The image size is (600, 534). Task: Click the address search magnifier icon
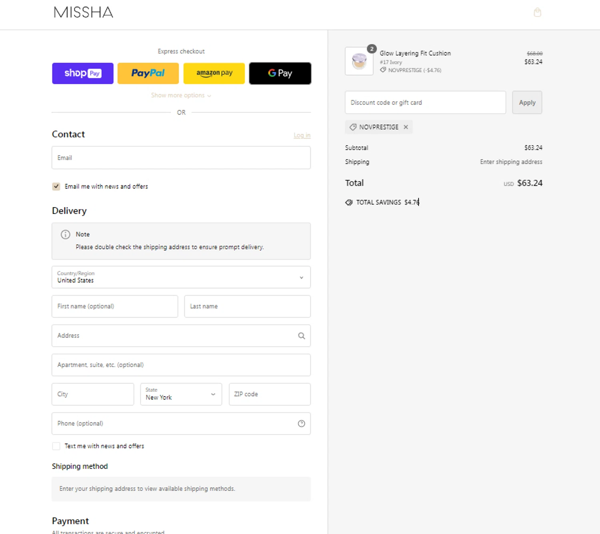[302, 336]
